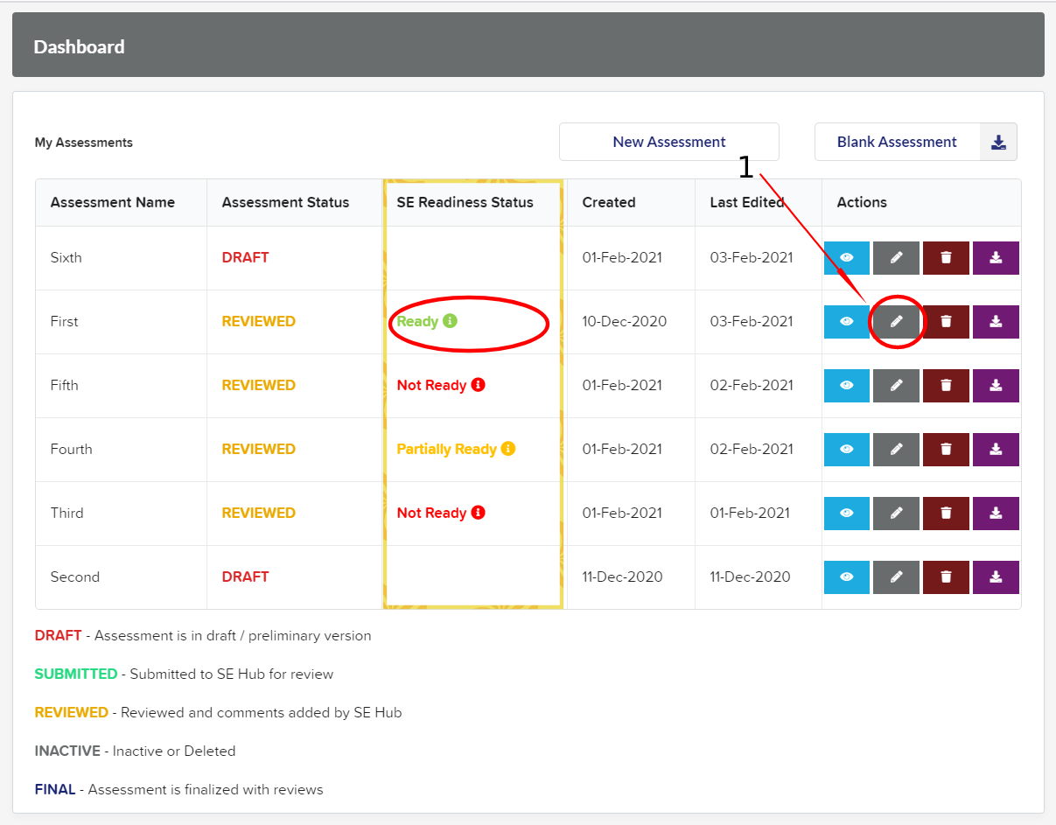Delete the First assessment with trash icon
Screen dimensions: 1056x825
[946, 322]
